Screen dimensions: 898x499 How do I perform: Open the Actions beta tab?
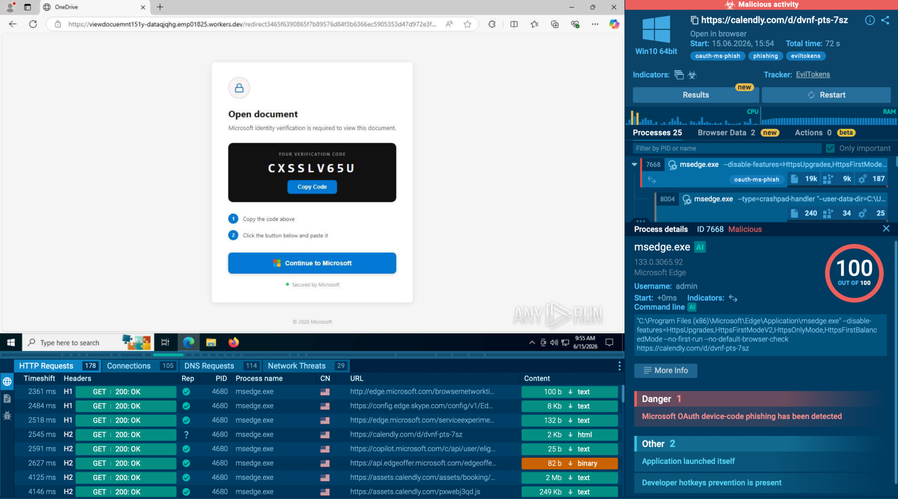tap(825, 133)
